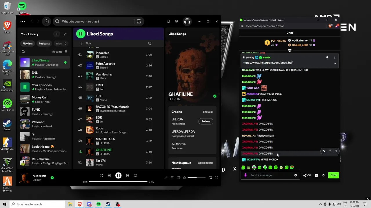This screenshot has height=208, width=371.
Task: Pause playback in bottom player bar
Action: (x=118, y=175)
